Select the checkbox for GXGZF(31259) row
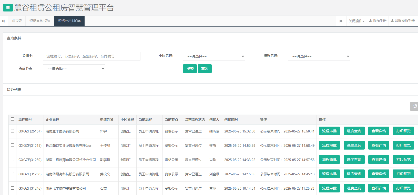The image size is (418, 195). 12,160
